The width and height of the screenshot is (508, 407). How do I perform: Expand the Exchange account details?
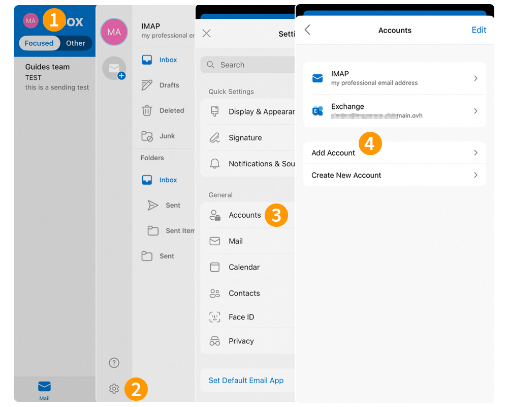(x=395, y=110)
